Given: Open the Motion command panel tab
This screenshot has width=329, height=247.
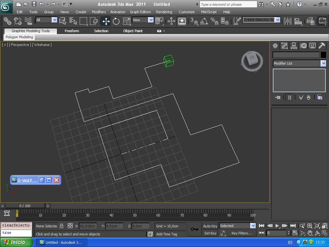Looking at the screenshot, I should point(303,46).
